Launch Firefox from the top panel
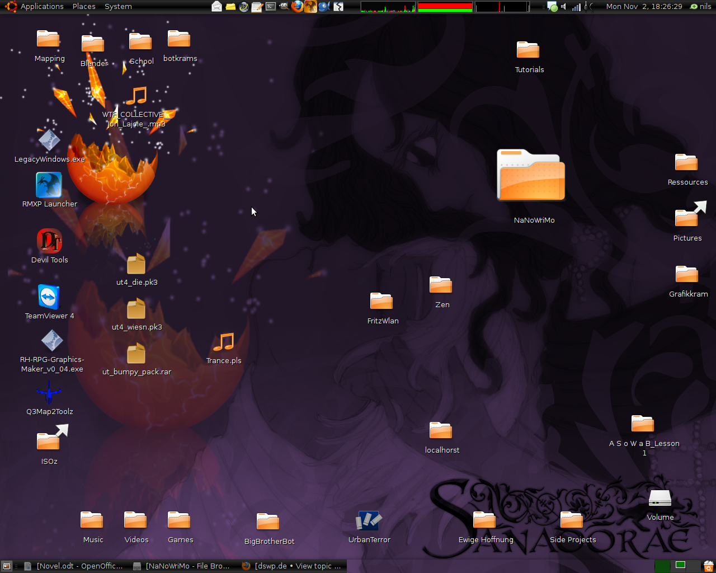The image size is (716, 573). 297,7
